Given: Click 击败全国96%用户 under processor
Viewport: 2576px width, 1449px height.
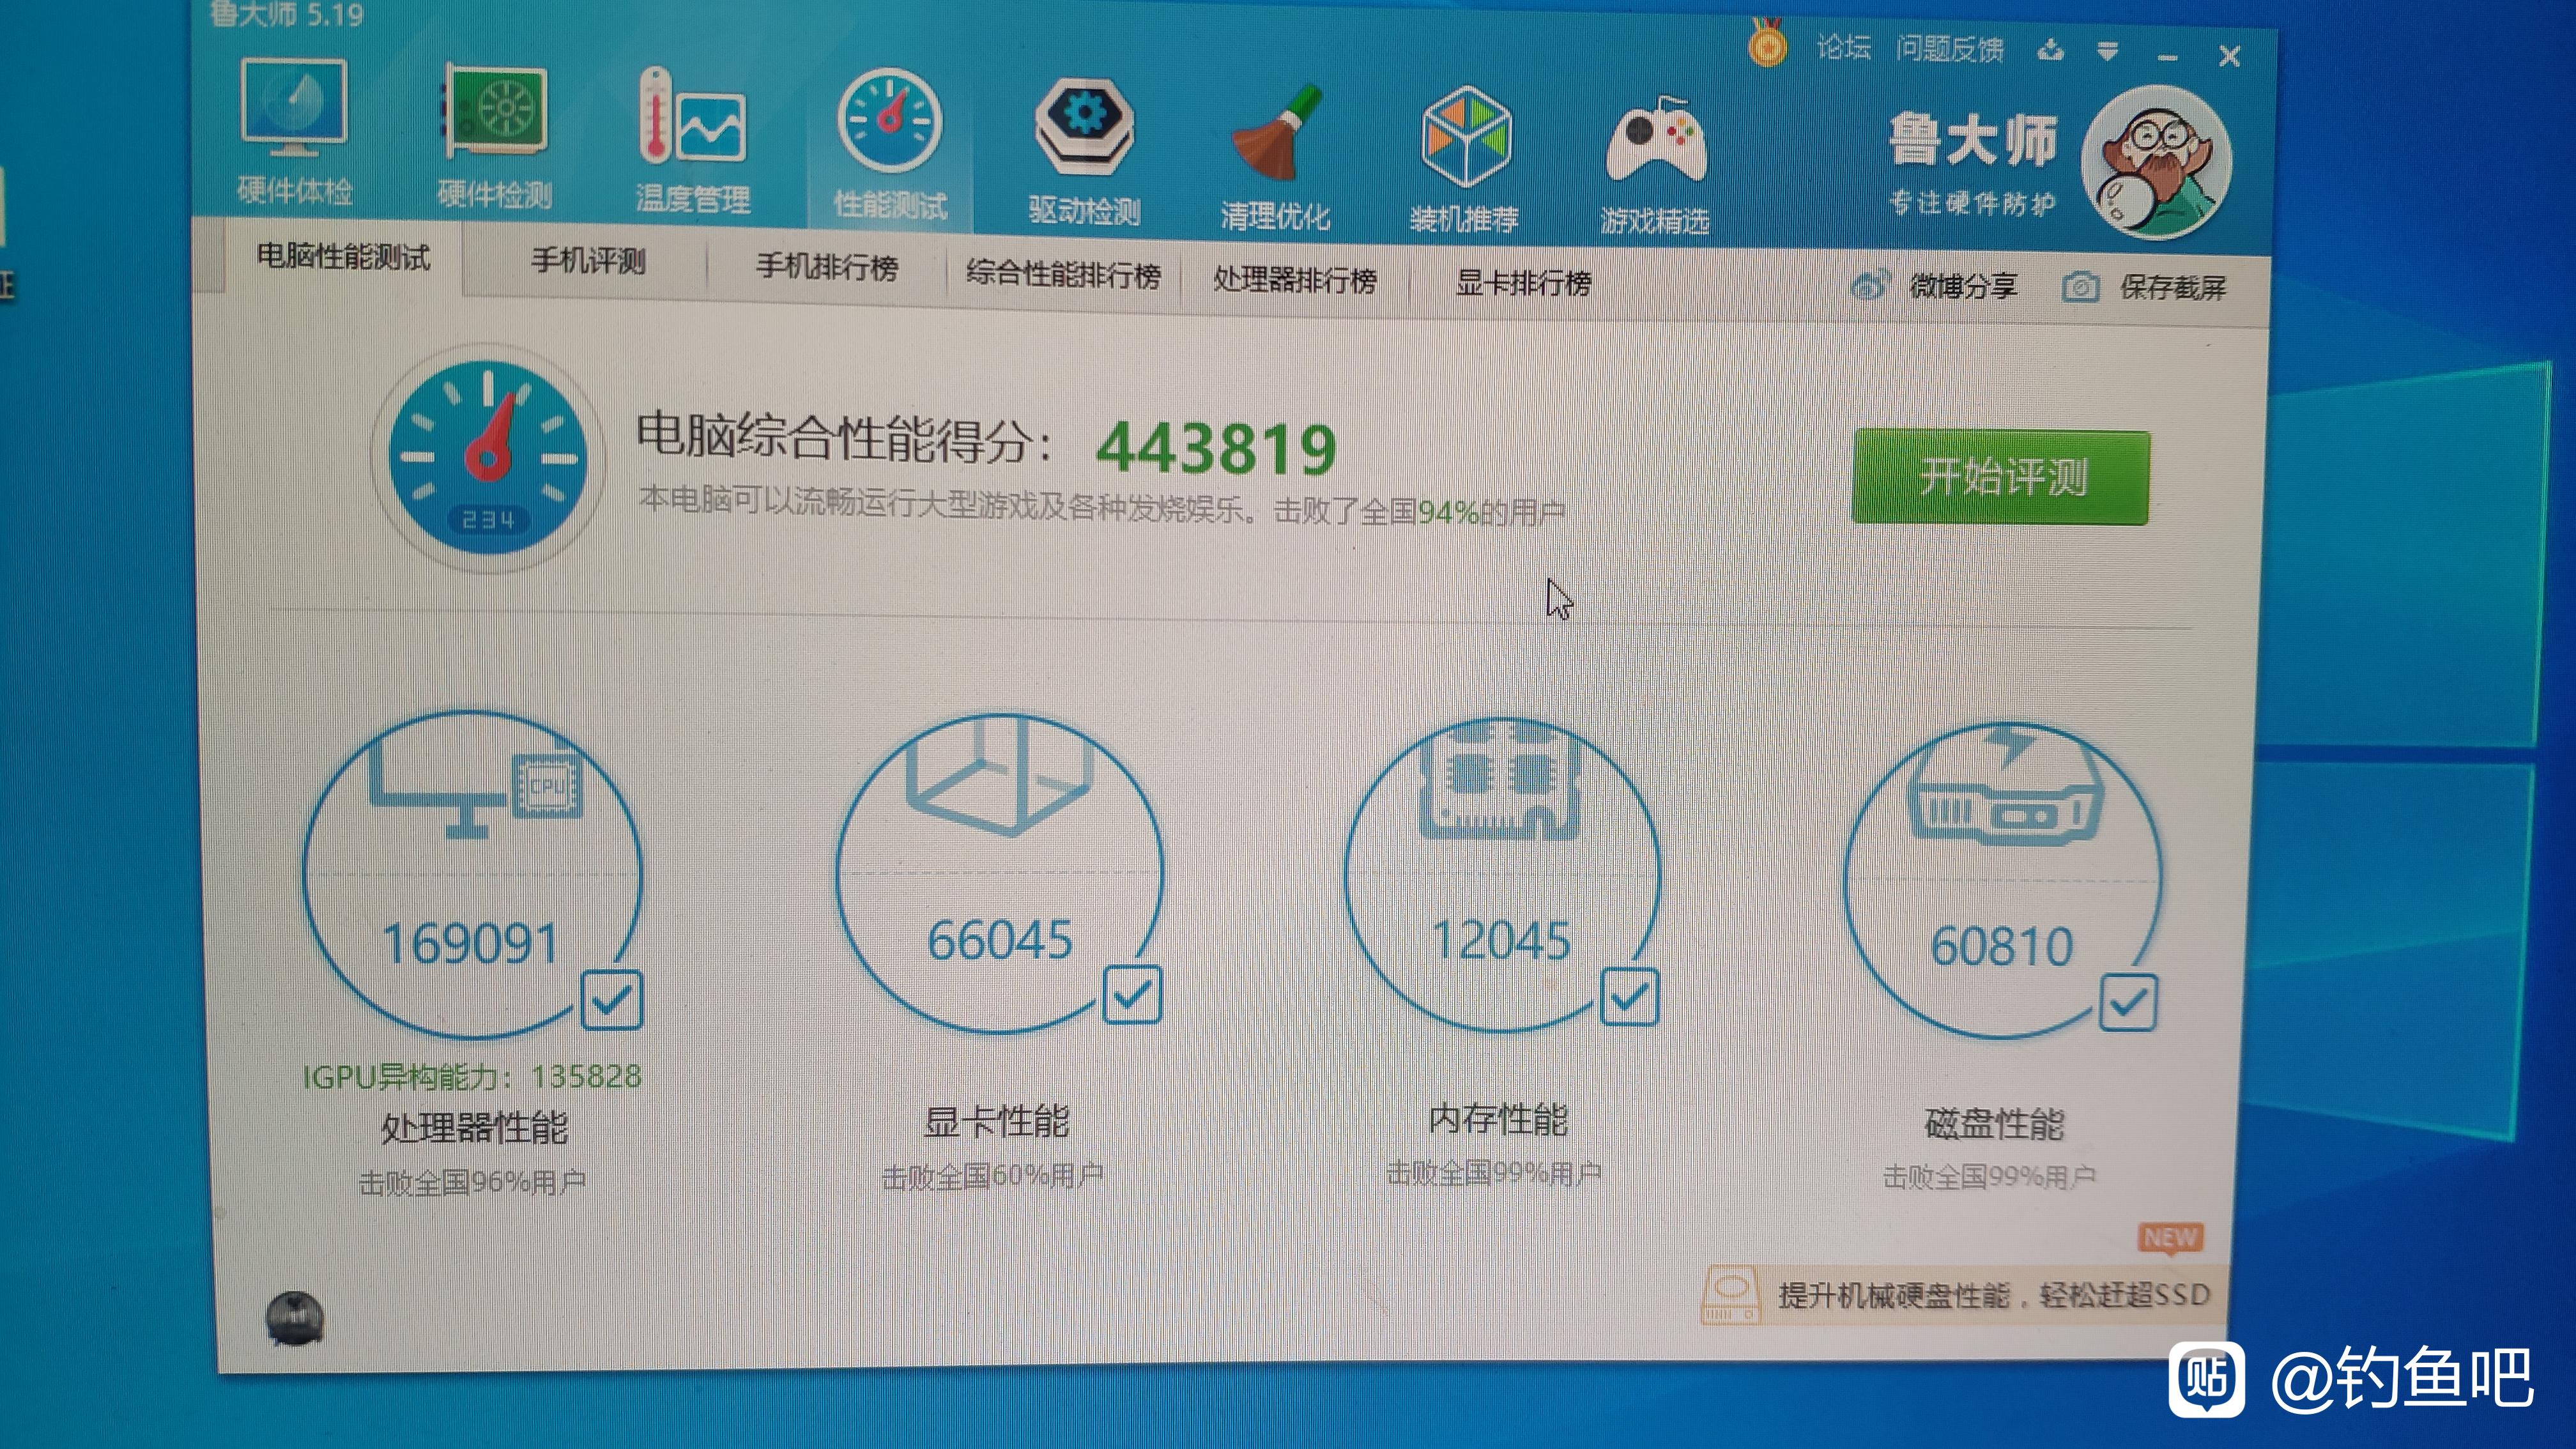Looking at the screenshot, I should (x=472, y=1182).
